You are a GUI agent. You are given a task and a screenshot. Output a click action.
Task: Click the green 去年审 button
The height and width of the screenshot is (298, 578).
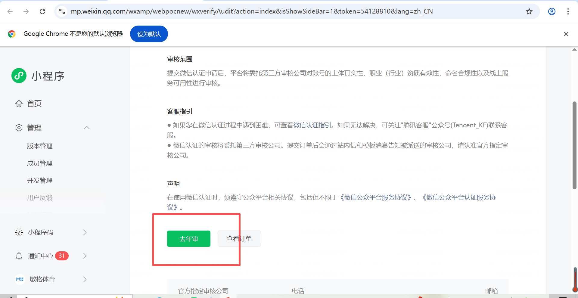click(x=189, y=239)
